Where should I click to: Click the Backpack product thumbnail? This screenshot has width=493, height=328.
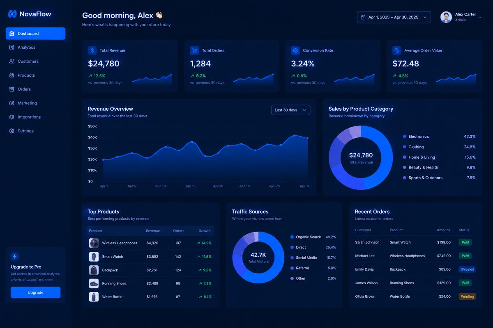click(x=94, y=270)
